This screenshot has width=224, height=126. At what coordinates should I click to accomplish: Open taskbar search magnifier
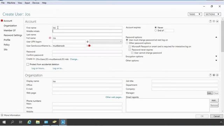(13, 122)
